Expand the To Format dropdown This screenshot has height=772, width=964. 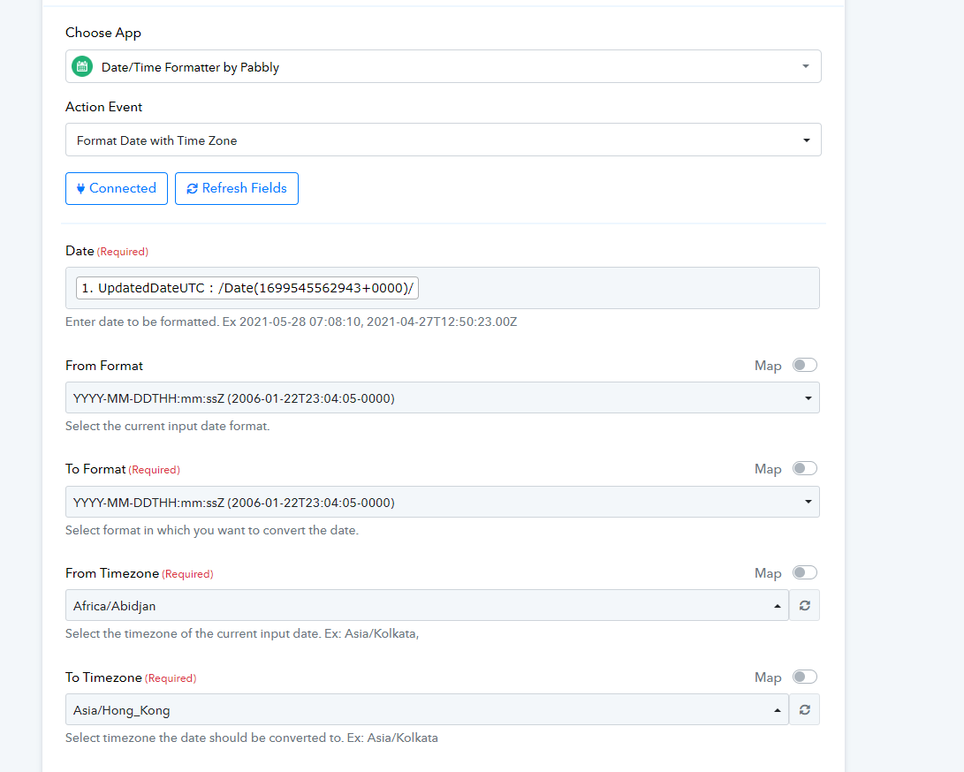(443, 503)
